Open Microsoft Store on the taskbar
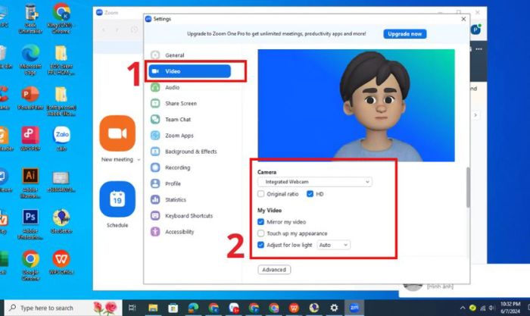Screen dimensions: 530x316 click(173, 308)
